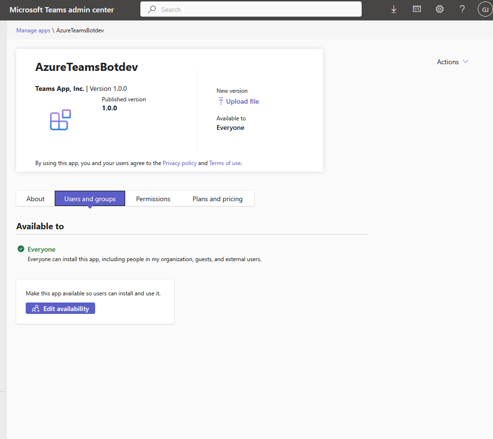This screenshot has height=439, width=493.
Task: Click the download arrow icon in header
Action: pos(394,10)
